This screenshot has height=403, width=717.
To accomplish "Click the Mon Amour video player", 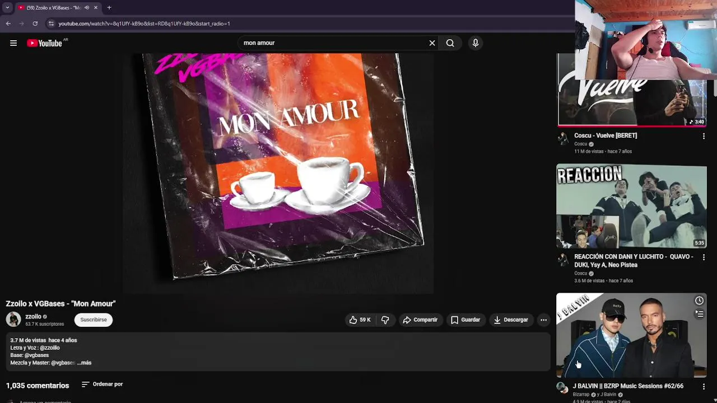I will (278, 174).
